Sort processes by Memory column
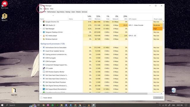This screenshot has height=107, width=190. [x=96, y=18]
